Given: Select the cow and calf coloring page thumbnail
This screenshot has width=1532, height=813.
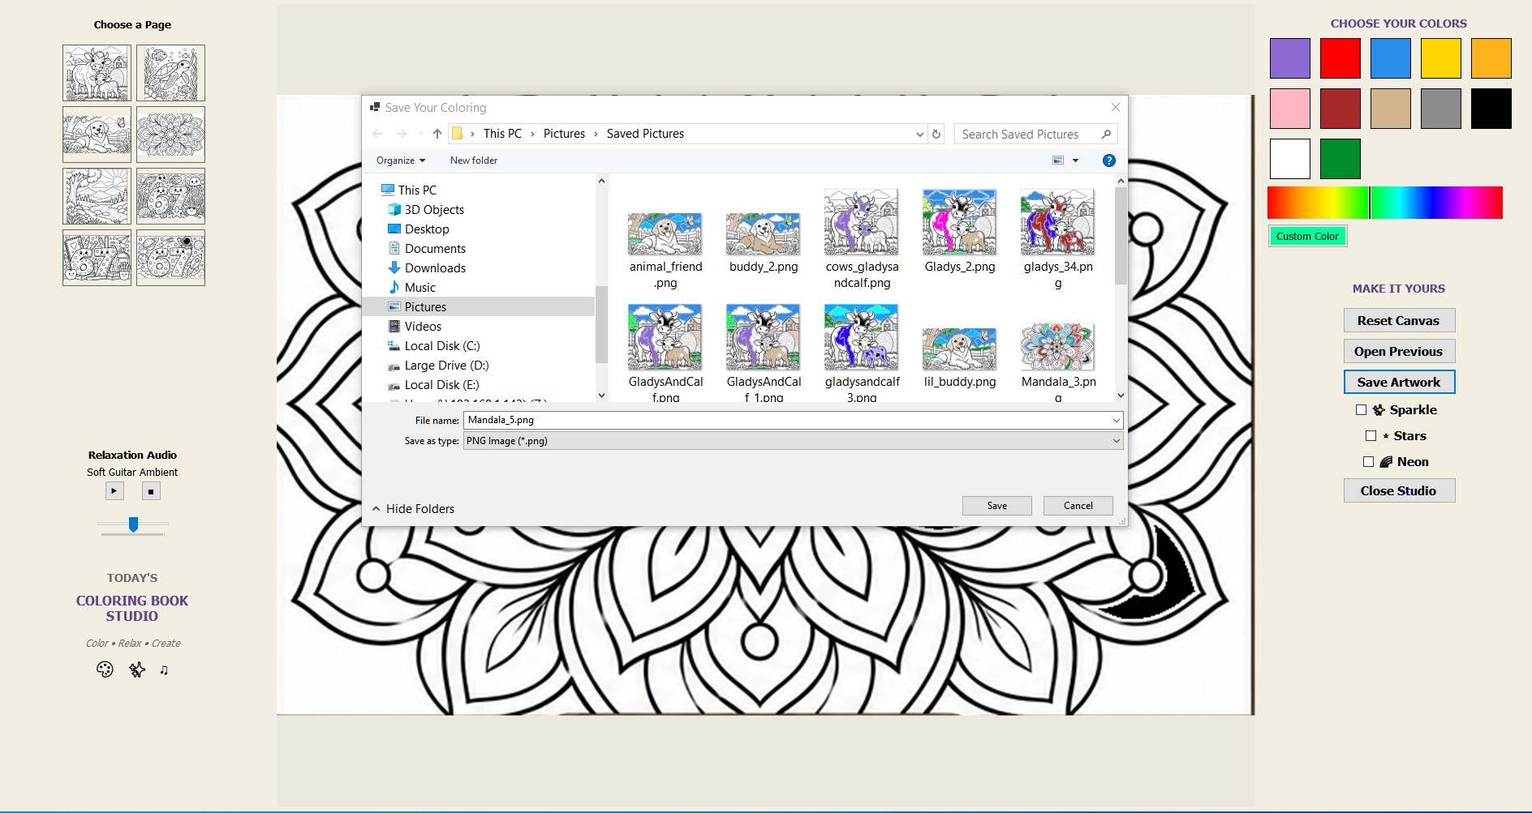Looking at the screenshot, I should (x=97, y=73).
